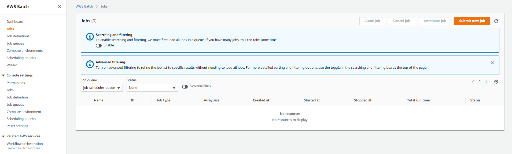Click the Array size column header
This screenshot has width=512, height=154.
[x=212, y=100]
